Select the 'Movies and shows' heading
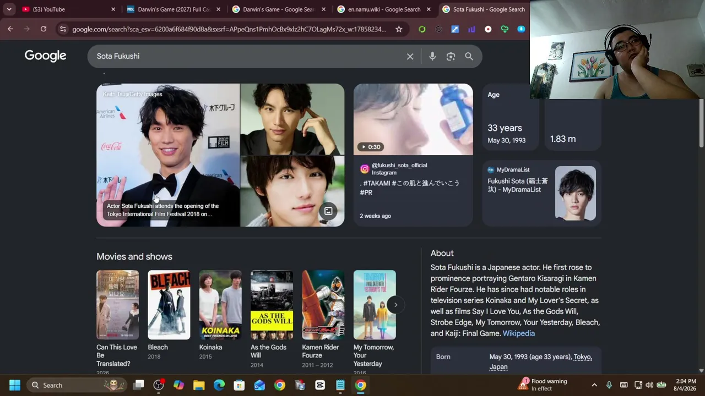Image resolution: width=705 pixels, height=396 pixels. (134, 256)
